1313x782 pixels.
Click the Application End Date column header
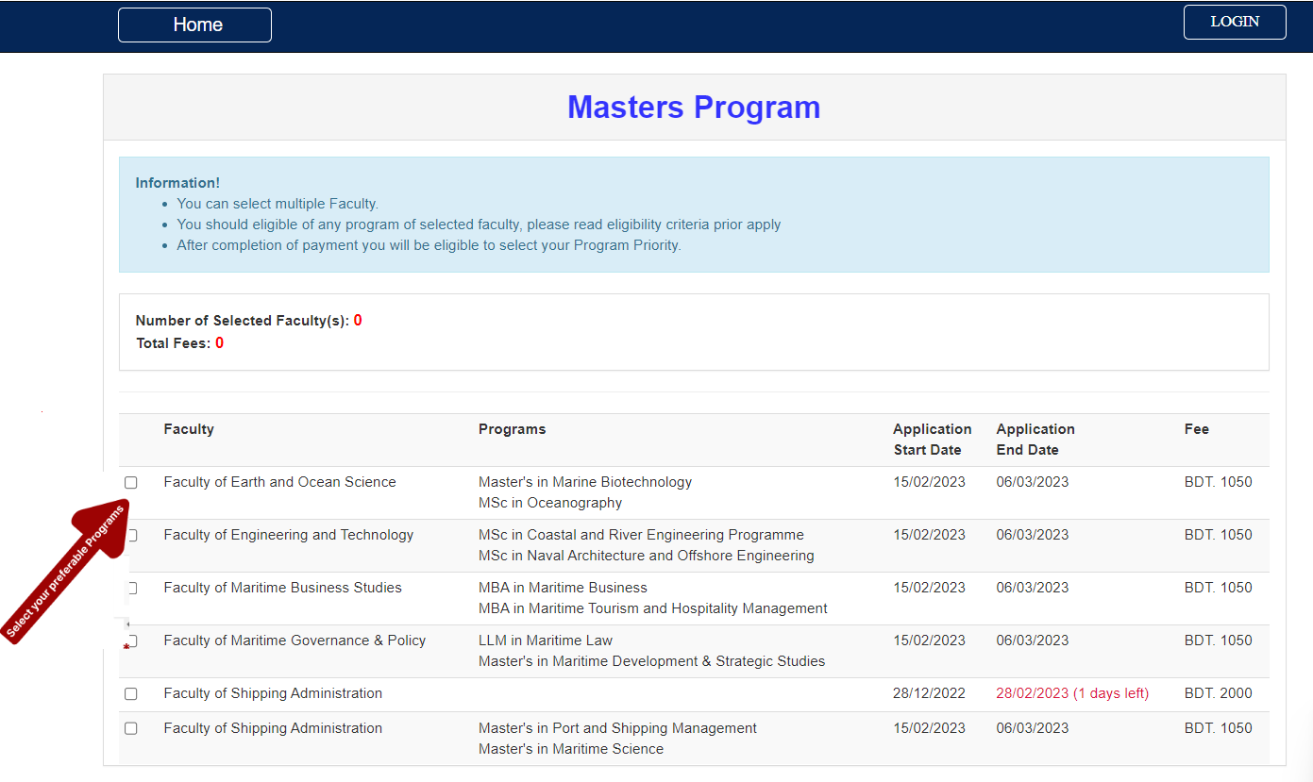click(x=1035, y=440)
